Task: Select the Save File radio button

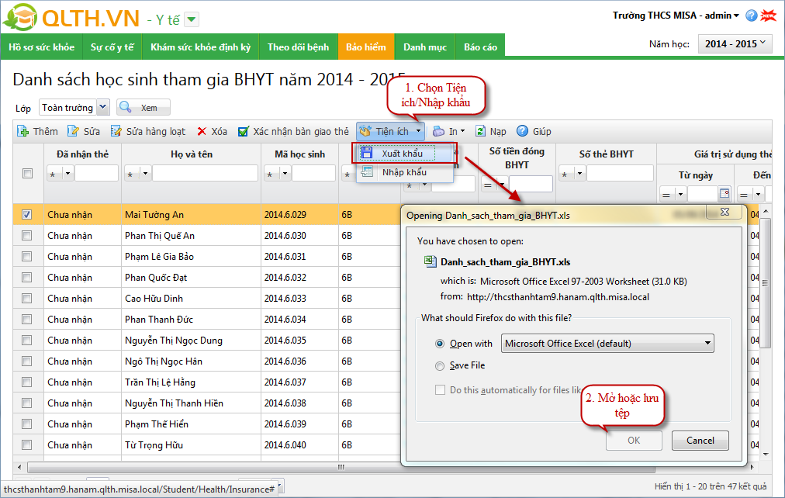Action: click(441, 365)
